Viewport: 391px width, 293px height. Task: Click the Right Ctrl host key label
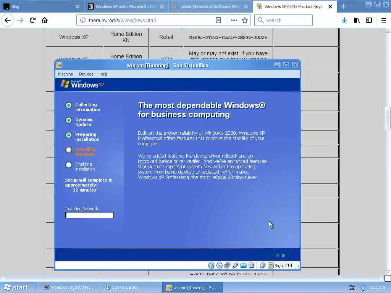[283, 266]
